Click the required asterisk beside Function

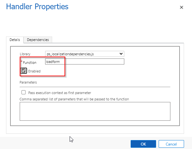(21, 62)
